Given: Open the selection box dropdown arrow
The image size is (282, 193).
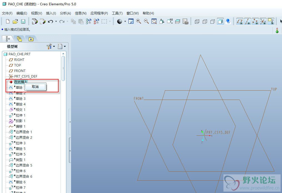Looking at the screenshot, I should pyautogui.click(x=110, y=21).
